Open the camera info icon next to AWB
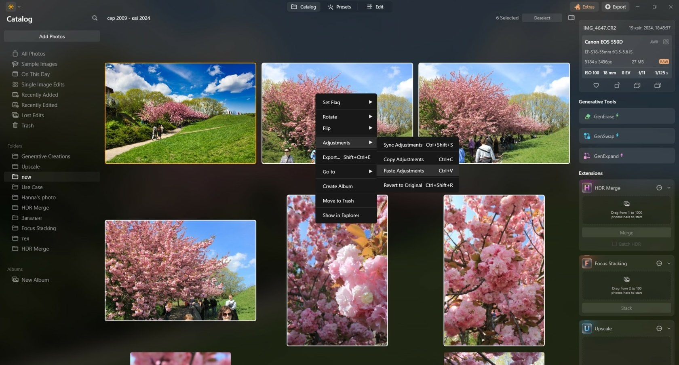The height and width of the screenshot is (365, 679). pyautogui.click(x=666, y=42)
